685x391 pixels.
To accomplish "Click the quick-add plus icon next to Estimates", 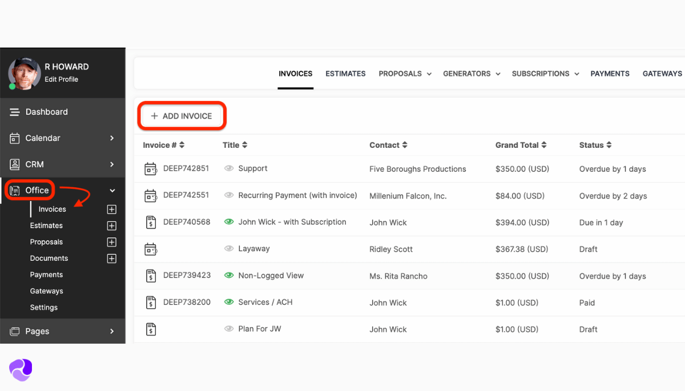I will point(112,225).
